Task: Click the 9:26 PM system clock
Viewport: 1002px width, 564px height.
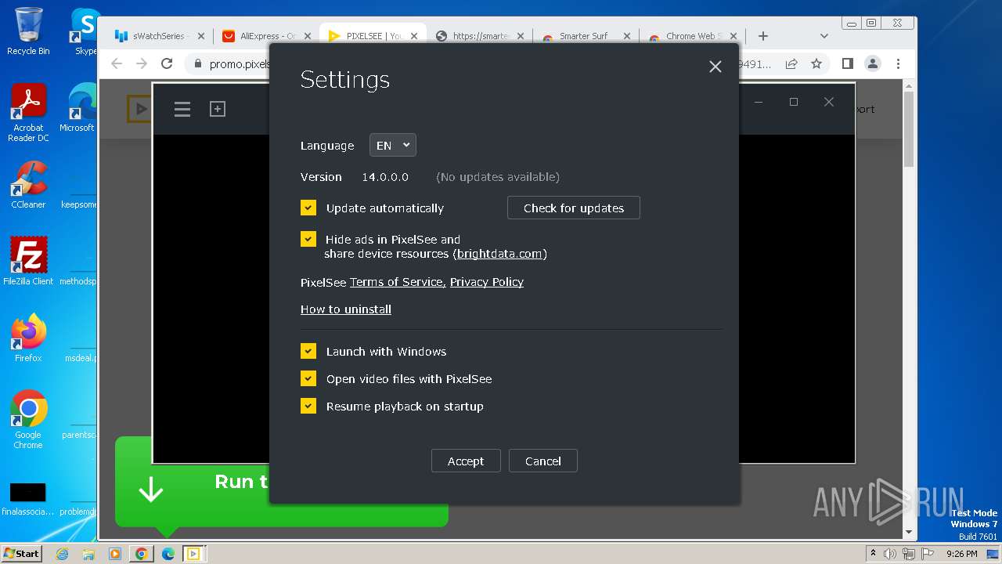Action: [961, 554]
